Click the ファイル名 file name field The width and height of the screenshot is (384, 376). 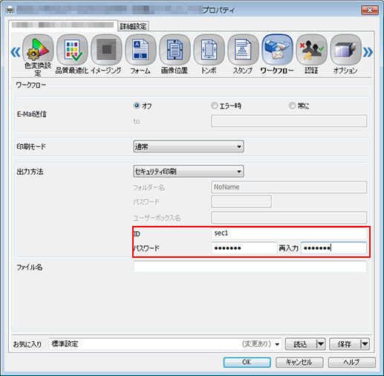250,267
